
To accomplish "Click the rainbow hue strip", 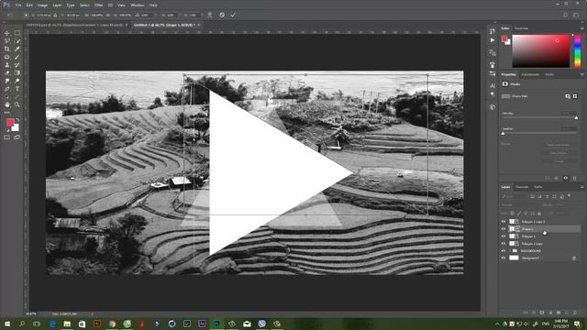I will (x=577, y=51).
